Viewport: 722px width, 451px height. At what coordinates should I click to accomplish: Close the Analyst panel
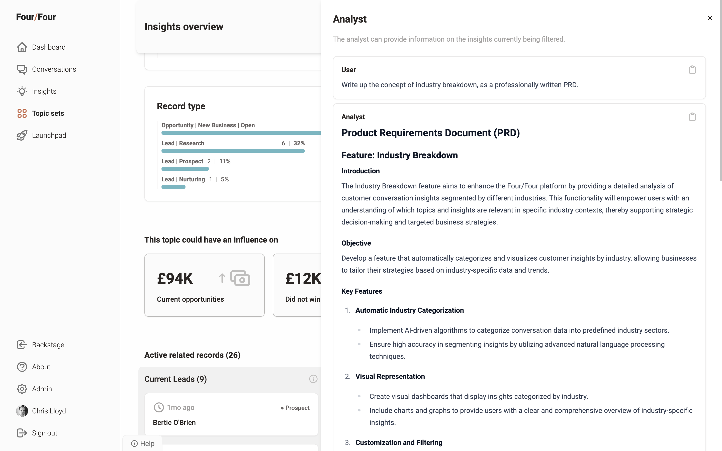pyautogui.click(x=710, y=18)
